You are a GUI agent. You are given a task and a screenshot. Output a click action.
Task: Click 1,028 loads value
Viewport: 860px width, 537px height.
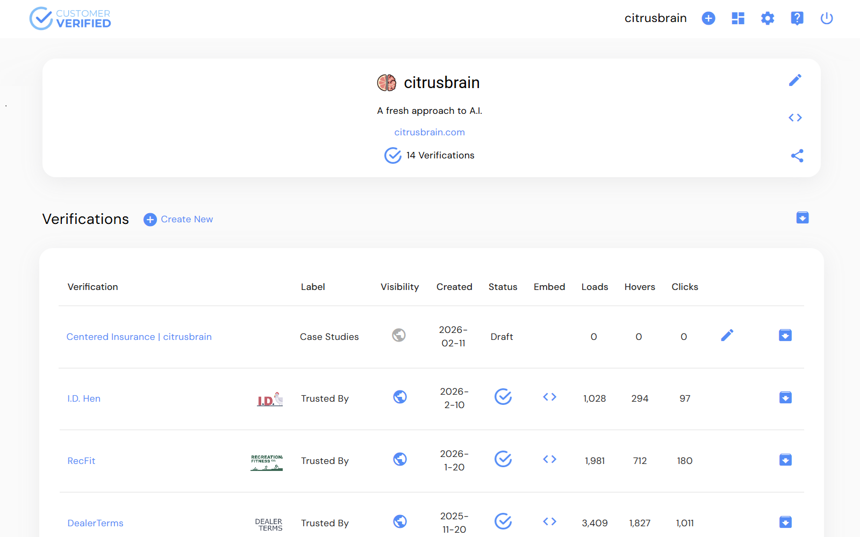pos(594,398)
